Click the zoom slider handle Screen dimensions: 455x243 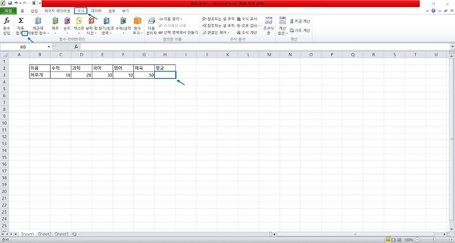click(434, 240)
